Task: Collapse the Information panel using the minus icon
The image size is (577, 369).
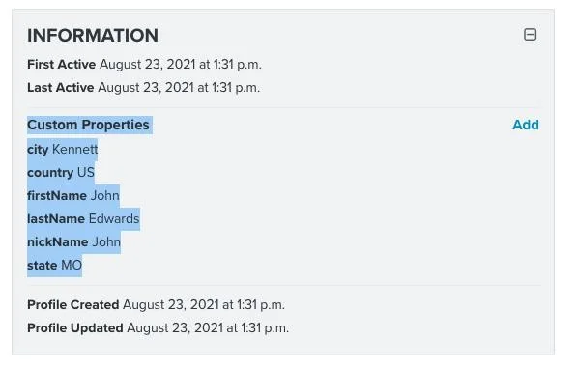Action: [x=530, y=35]
